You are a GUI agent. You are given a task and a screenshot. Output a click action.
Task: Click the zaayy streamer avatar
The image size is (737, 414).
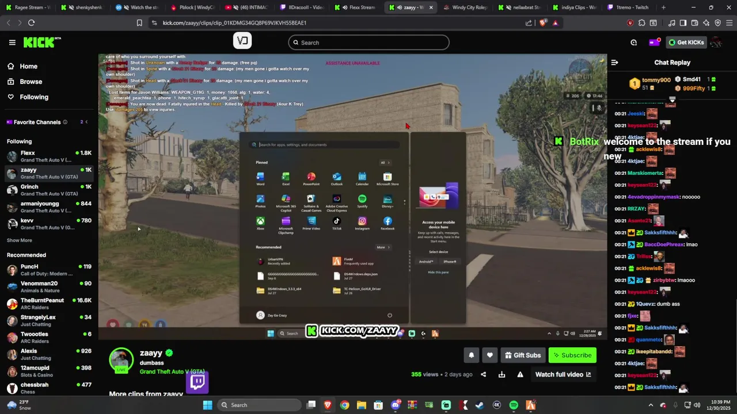point(121,360)
